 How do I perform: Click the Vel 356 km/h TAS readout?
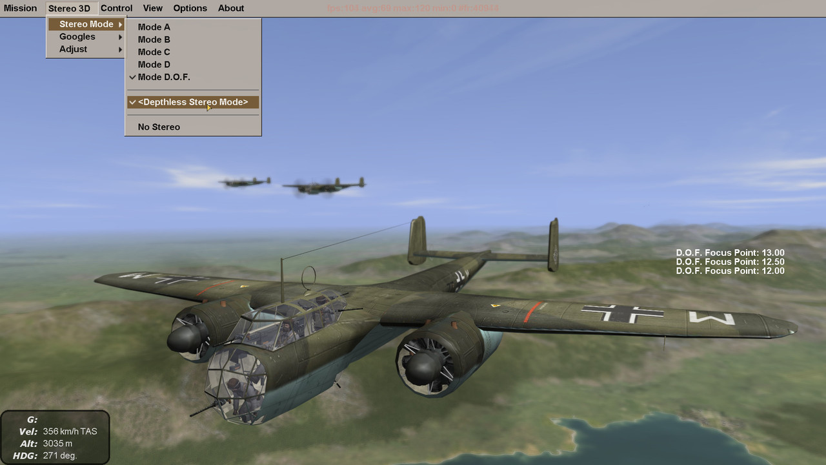coord(58,431)
